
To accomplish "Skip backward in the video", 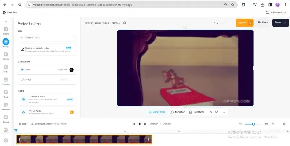I will [x=134, y=124].
